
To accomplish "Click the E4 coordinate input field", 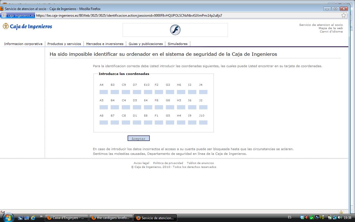I will pyautogui.click(x=148, y=107).
